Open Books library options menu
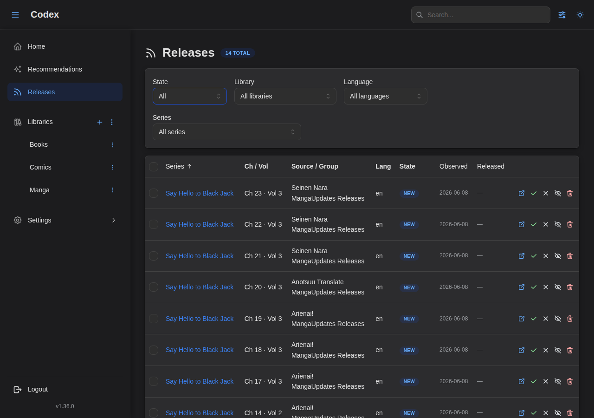 click(112, 145)
